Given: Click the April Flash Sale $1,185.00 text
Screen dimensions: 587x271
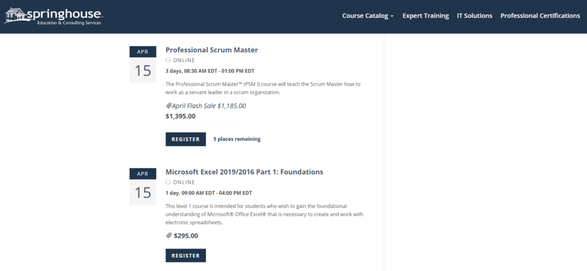Looking at the screenshot, I should click(x=209, y=106).
